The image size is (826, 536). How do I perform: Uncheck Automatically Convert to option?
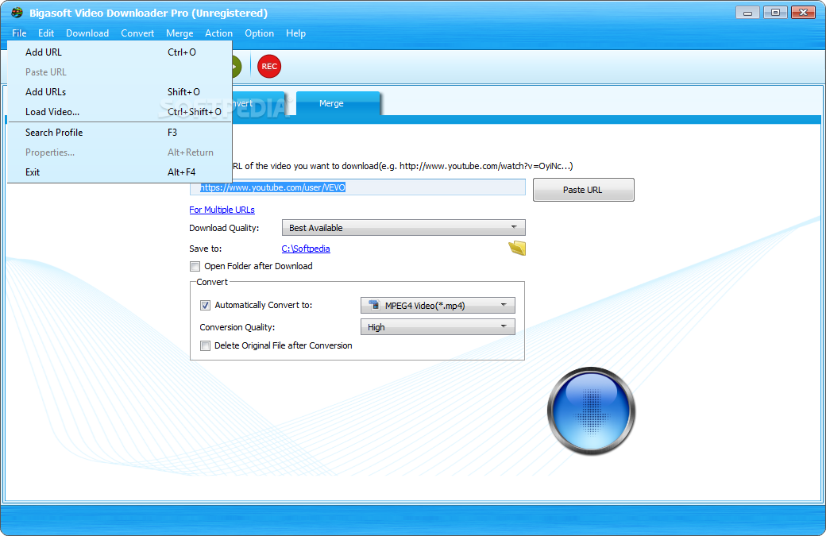(205, 306)
